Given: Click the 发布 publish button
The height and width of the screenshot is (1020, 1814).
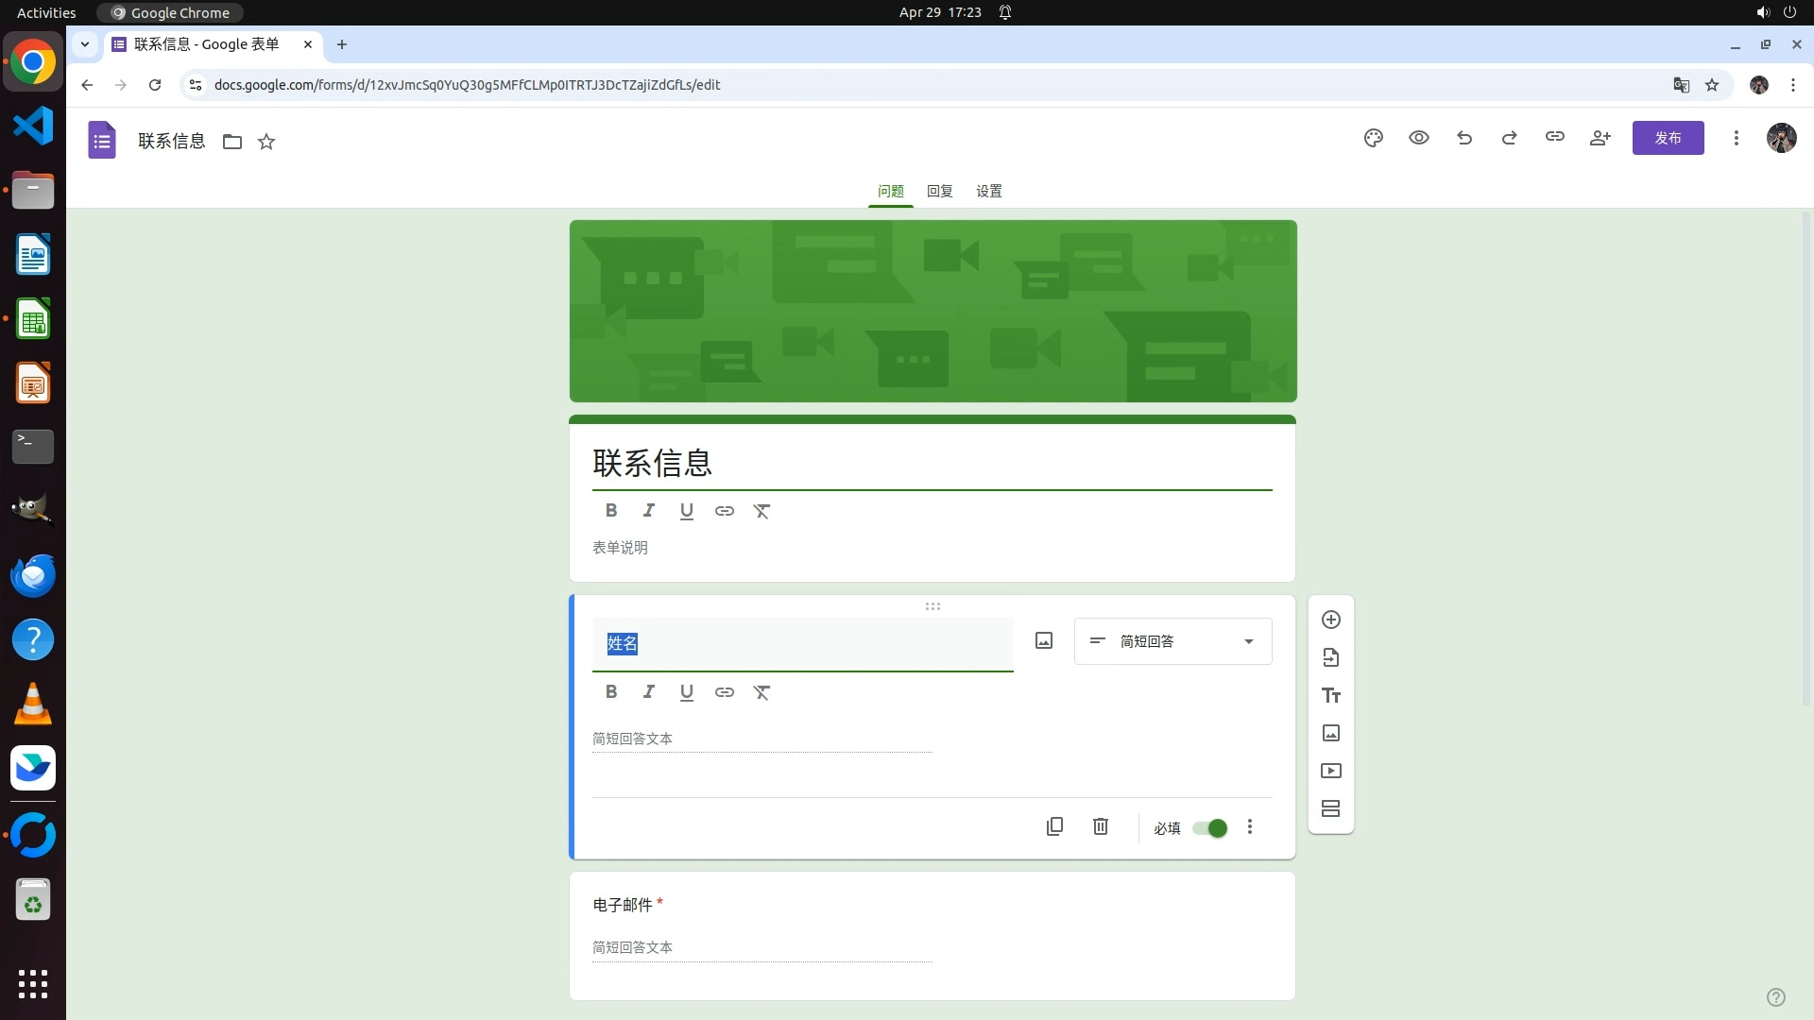Looking at the screenshot, I should coord(1667,138).
